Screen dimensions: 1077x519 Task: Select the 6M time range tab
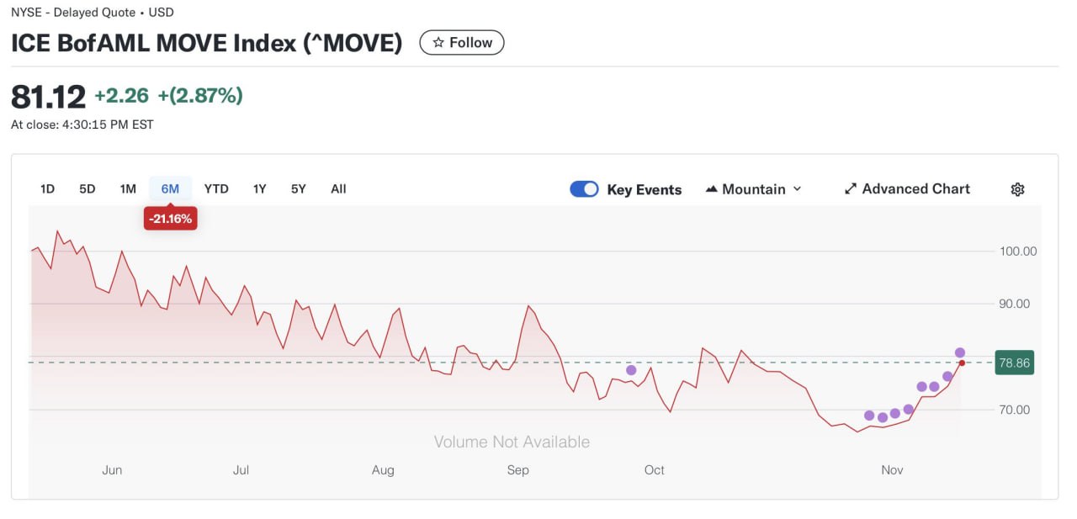[x=170, y=189]
